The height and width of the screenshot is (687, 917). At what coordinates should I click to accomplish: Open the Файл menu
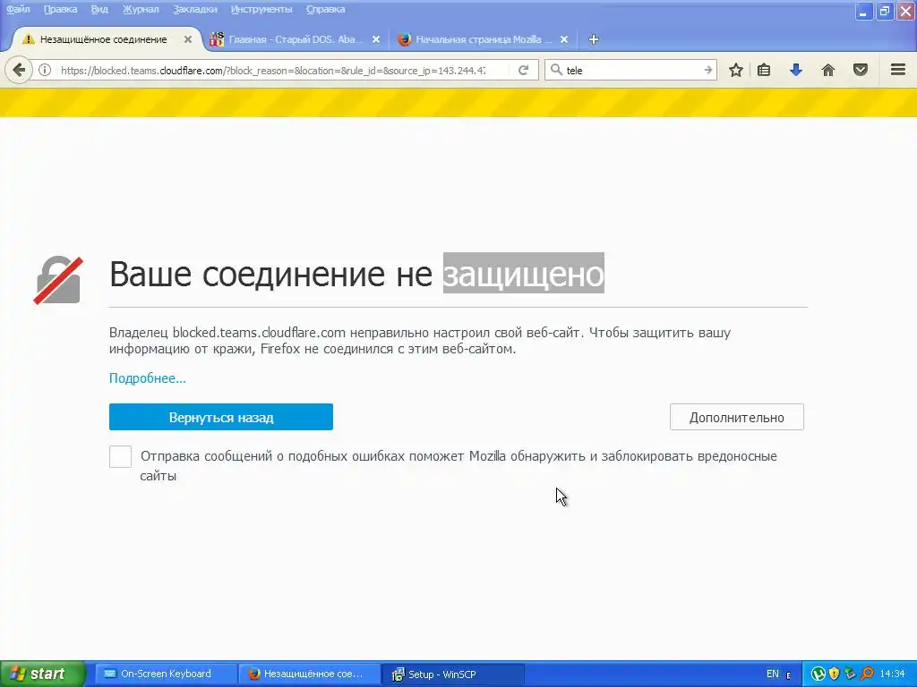pos(18,9)
